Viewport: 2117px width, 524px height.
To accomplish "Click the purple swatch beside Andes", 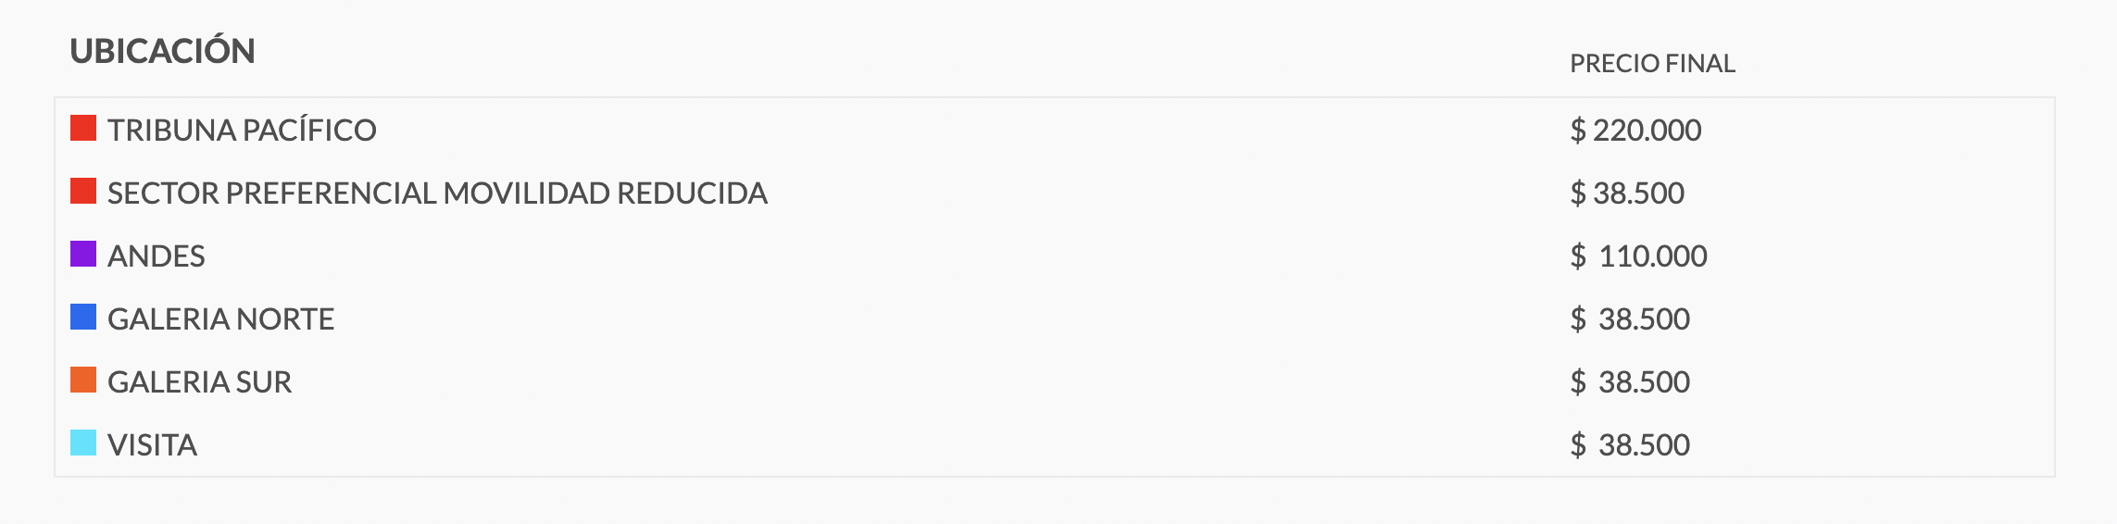I will tap(83, 254).
